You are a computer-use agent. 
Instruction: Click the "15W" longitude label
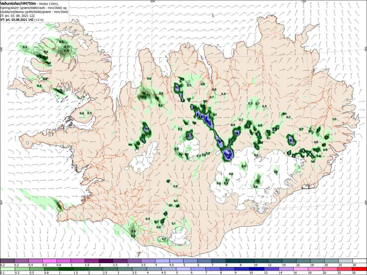[x=304, y=1]
